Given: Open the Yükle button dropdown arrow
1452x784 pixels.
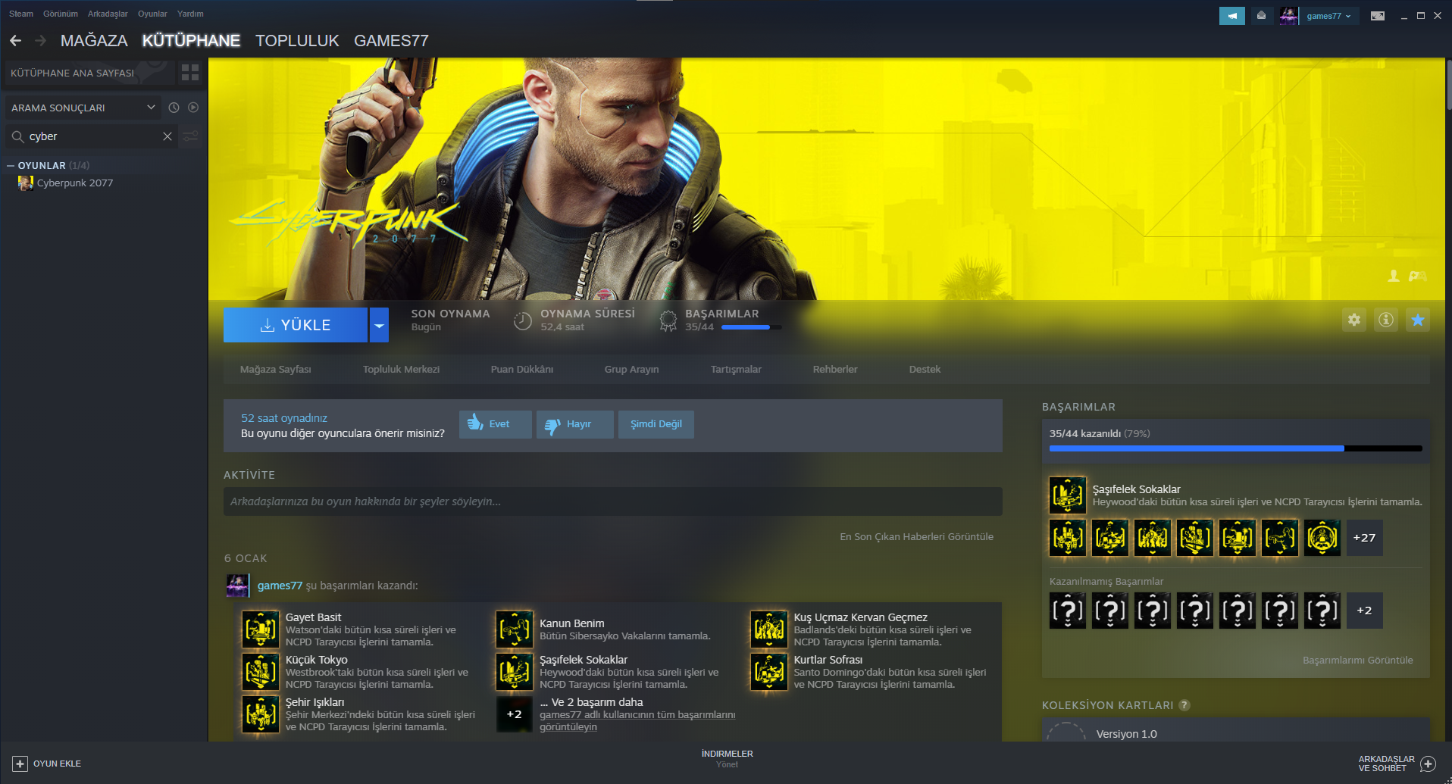Looking at the screenshot, I should point(379,325).
